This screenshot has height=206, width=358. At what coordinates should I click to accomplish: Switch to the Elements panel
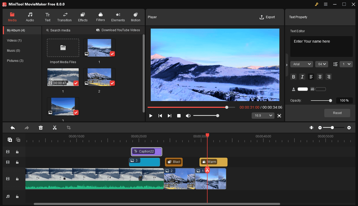point(118,17)
